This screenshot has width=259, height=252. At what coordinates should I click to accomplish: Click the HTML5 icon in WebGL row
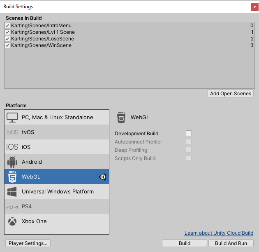[x=12, y=177]
